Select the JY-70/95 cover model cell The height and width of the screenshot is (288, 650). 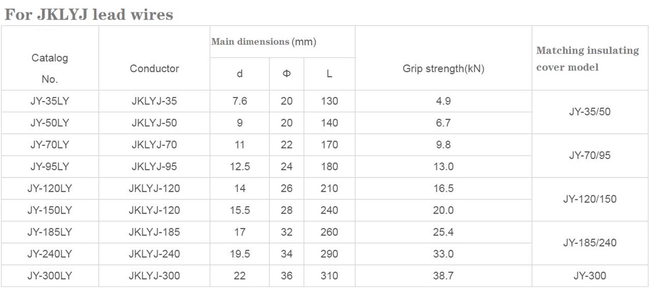click(x=590, y=156)
